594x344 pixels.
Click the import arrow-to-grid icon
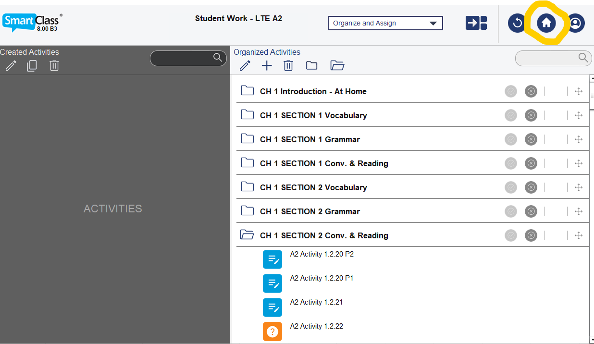pos(476,23)
